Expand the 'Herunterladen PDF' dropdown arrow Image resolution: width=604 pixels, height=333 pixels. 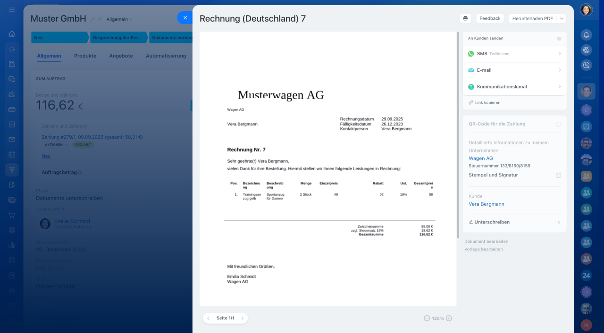561,18
